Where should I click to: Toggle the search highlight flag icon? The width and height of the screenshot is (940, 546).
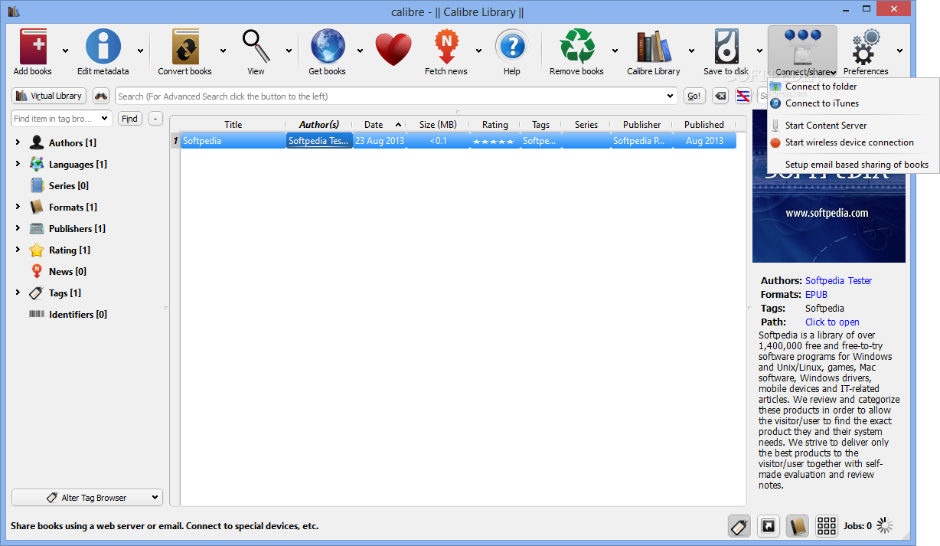(743, 96)
